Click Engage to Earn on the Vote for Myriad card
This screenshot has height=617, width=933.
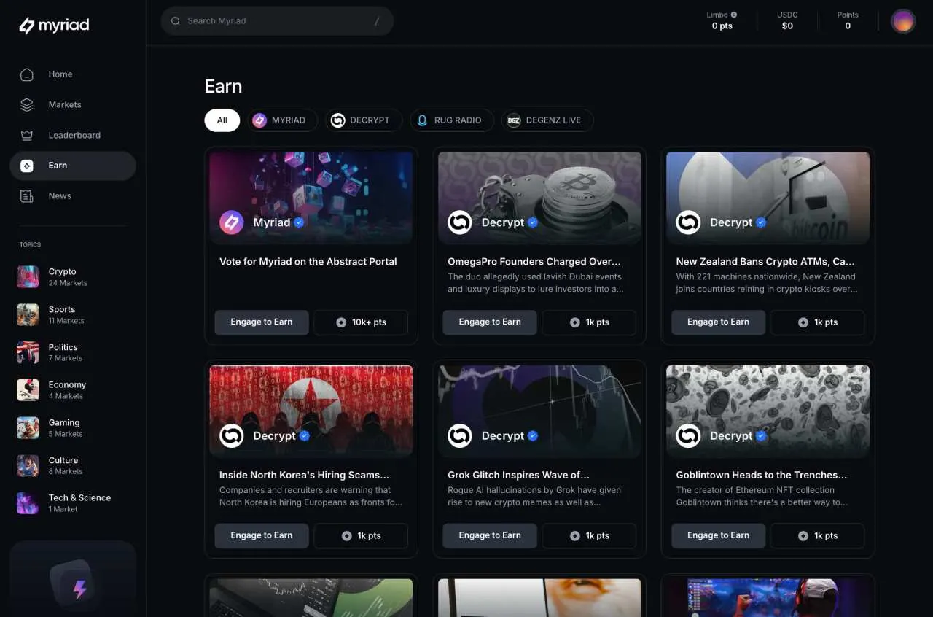pyautogui.click(x=261, y=322)
